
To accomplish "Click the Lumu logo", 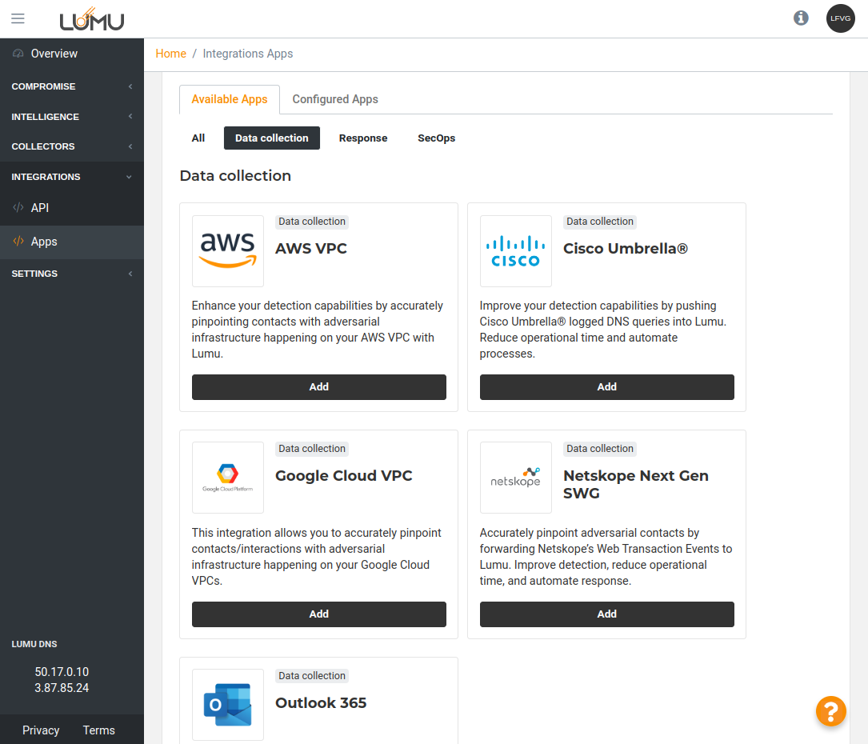I will 92,18.
